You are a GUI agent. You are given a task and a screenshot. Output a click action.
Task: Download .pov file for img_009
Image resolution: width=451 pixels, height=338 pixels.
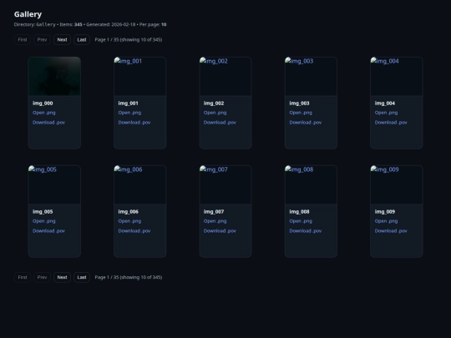(x=391, y=231)
